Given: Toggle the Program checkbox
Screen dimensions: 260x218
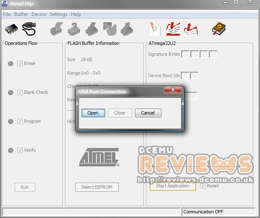Looking at the screenshot, I should 20,121.
